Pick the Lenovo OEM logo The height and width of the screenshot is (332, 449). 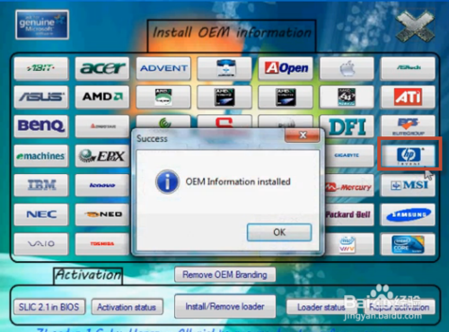point(102,185)
